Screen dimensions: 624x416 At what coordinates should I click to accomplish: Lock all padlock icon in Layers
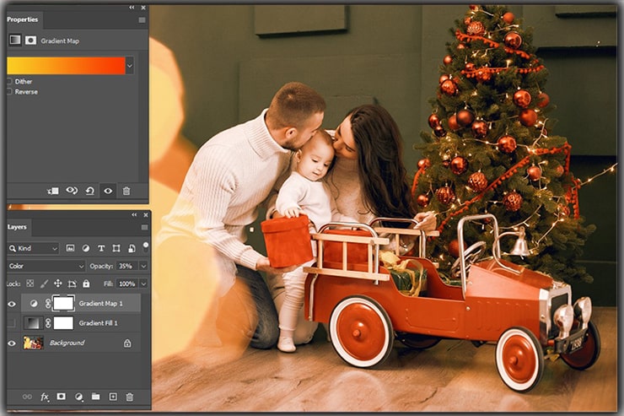tap(86, 284)
